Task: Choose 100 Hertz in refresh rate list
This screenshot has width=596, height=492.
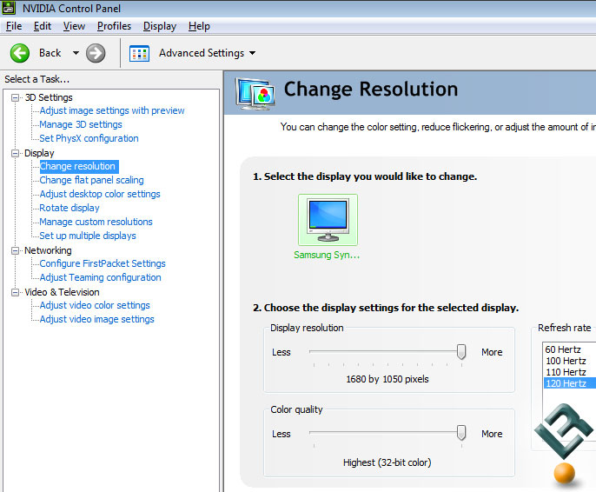Action: click(566, 361)
